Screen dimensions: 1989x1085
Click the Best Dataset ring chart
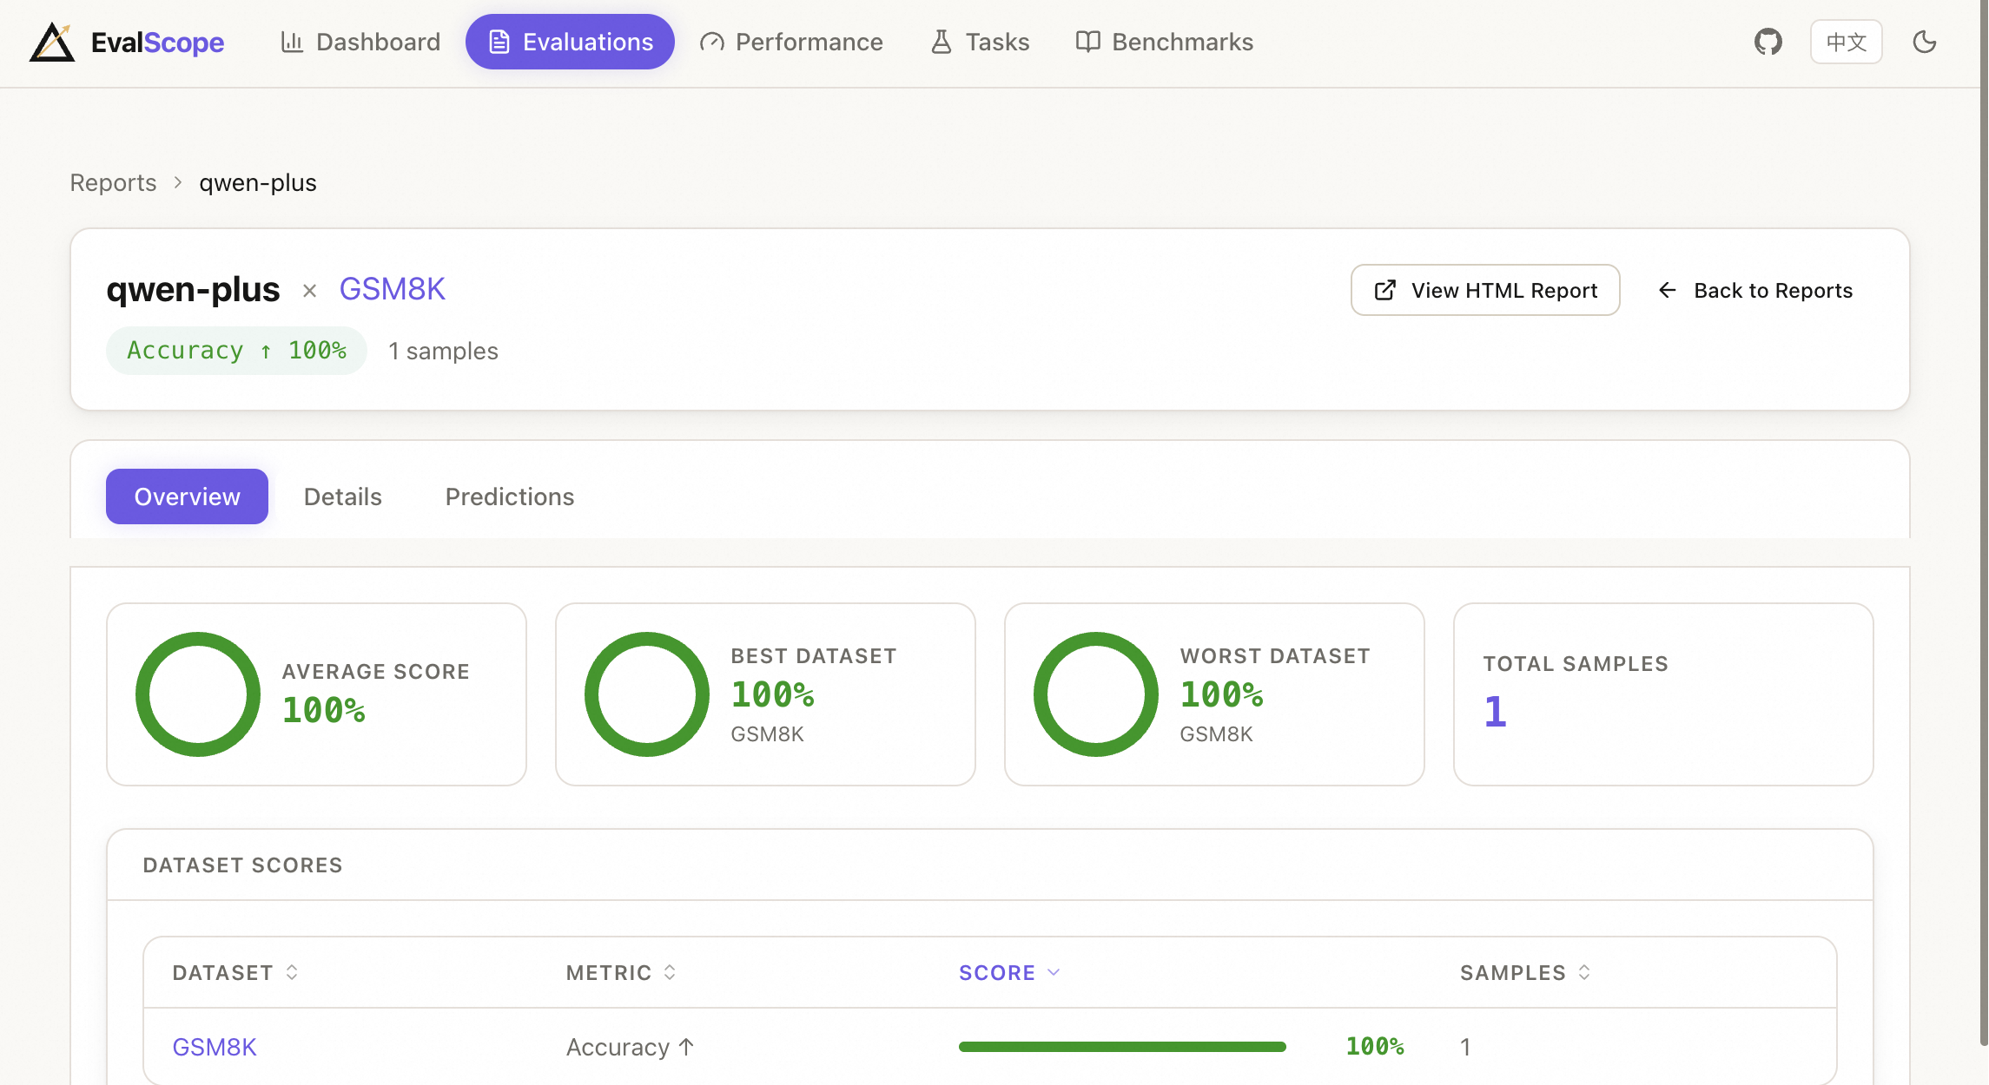[647, 694]
